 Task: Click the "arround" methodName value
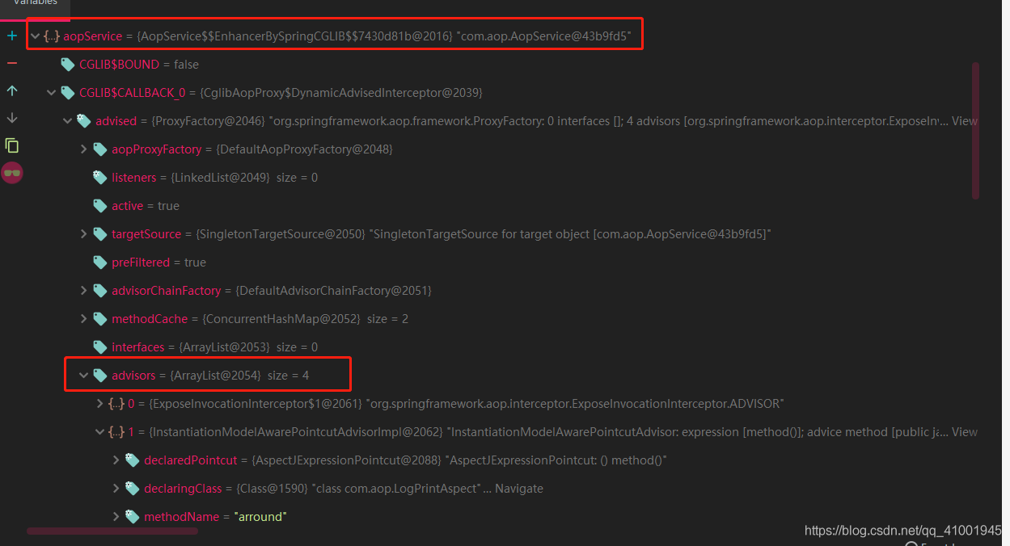click(260, 517)
